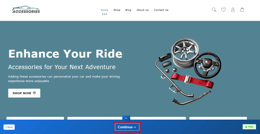
Task: Open the About Us page
Action: pos(143,10)
